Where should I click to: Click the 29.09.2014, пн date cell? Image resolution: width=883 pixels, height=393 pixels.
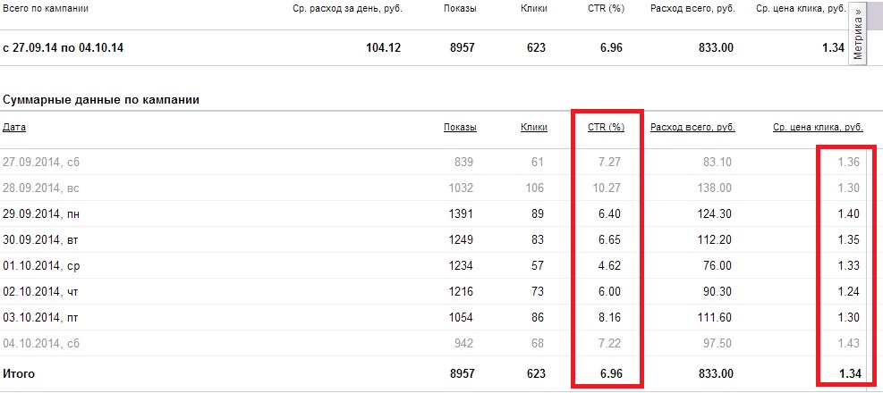(42, 213)
